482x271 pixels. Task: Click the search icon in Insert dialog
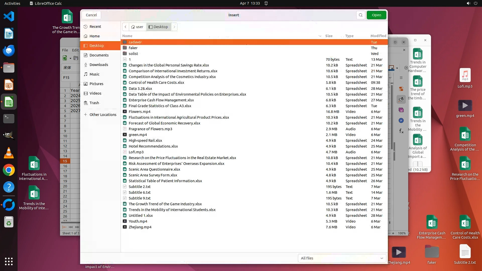[360, 15]
